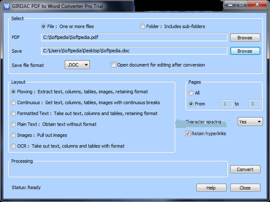
Task: Click the Processing progress area
Action: (118, 169)
